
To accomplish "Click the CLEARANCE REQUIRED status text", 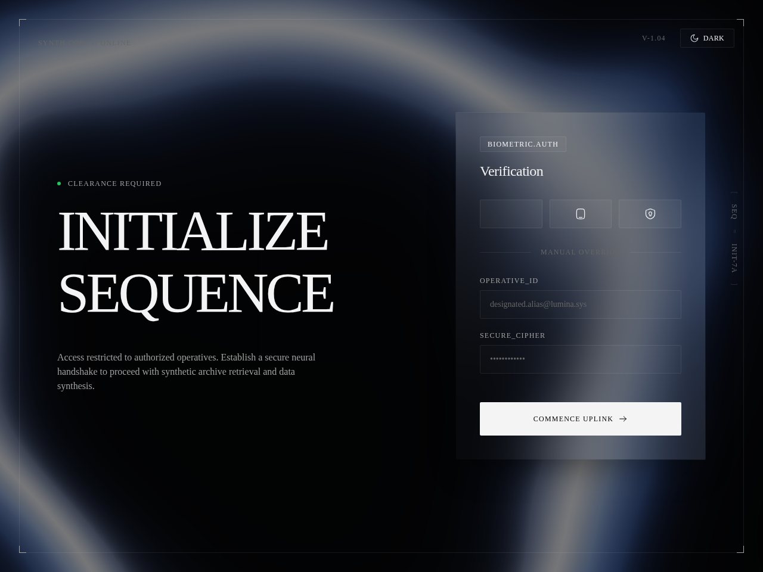I will (114, 184).
